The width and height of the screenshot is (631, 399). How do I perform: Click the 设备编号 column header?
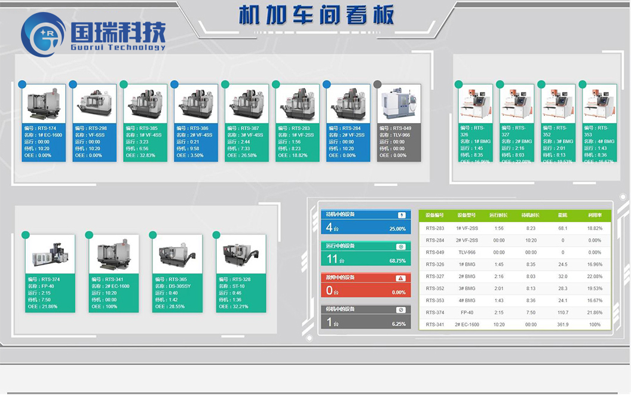point(434,215)
